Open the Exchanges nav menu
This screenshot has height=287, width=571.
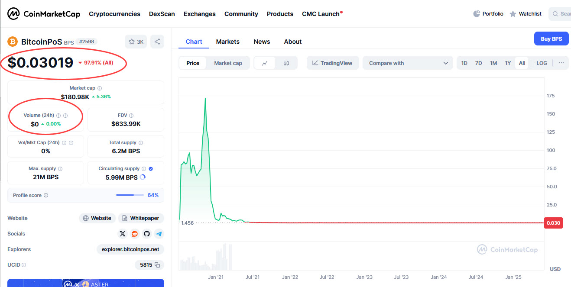[x=200, y=14]
